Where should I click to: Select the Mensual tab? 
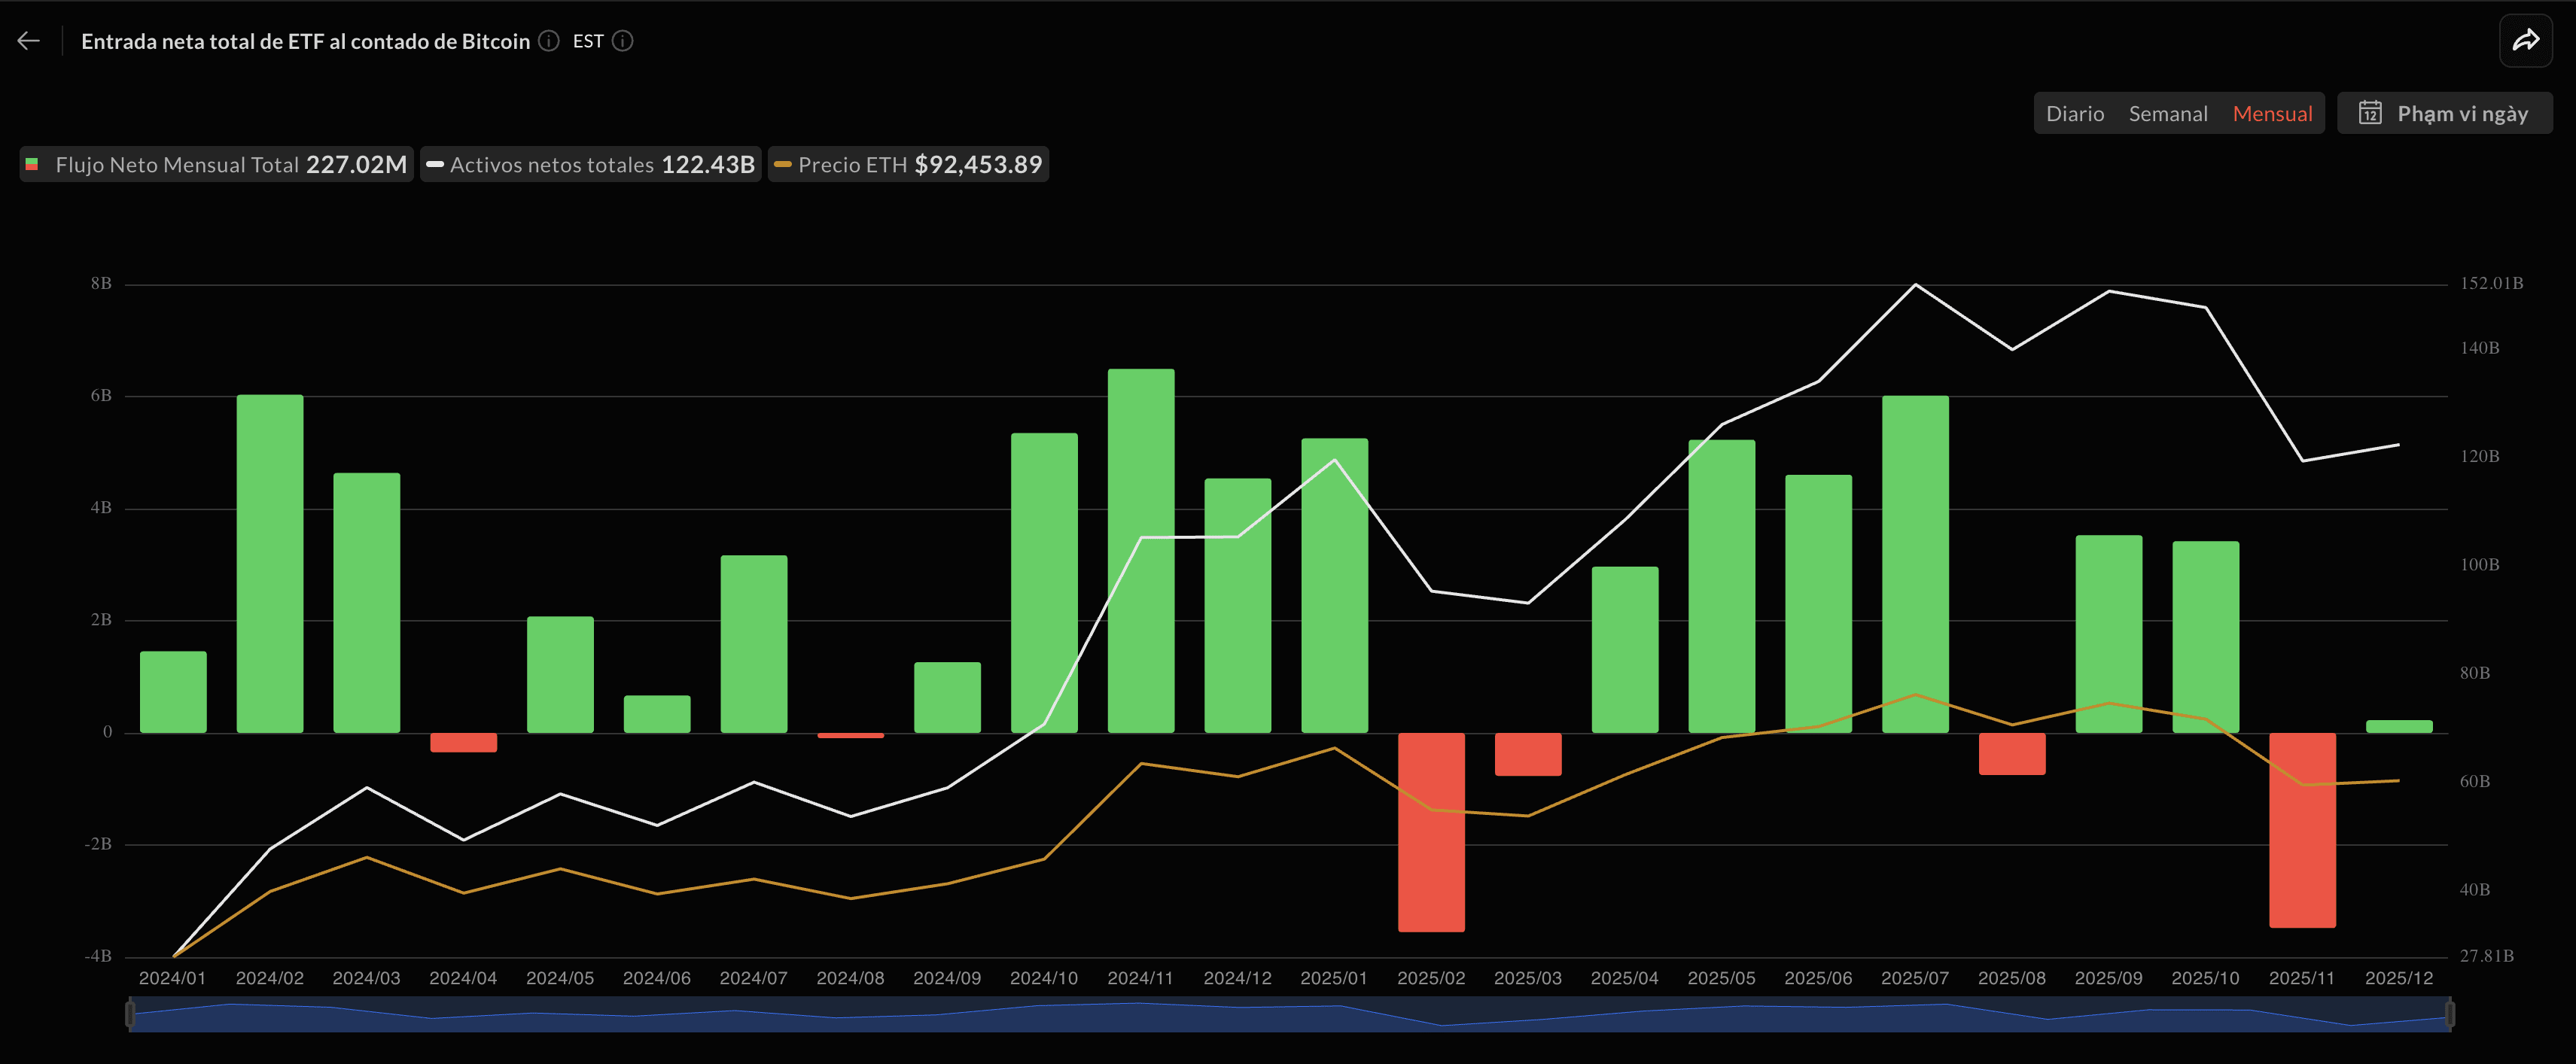point(2272,113)
